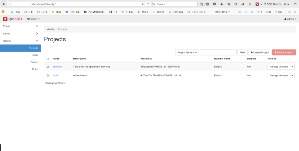Expand the Admin sidebar section
The height and width of the screenshot is (151, 299).
click(20, 33)
